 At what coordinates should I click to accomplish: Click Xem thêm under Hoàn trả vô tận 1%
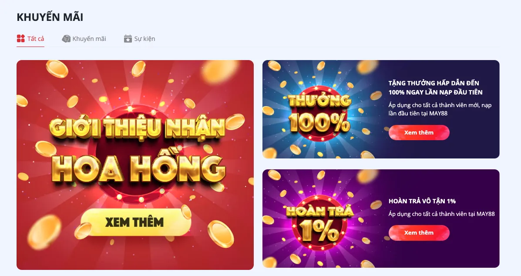[x=419, y=233]
